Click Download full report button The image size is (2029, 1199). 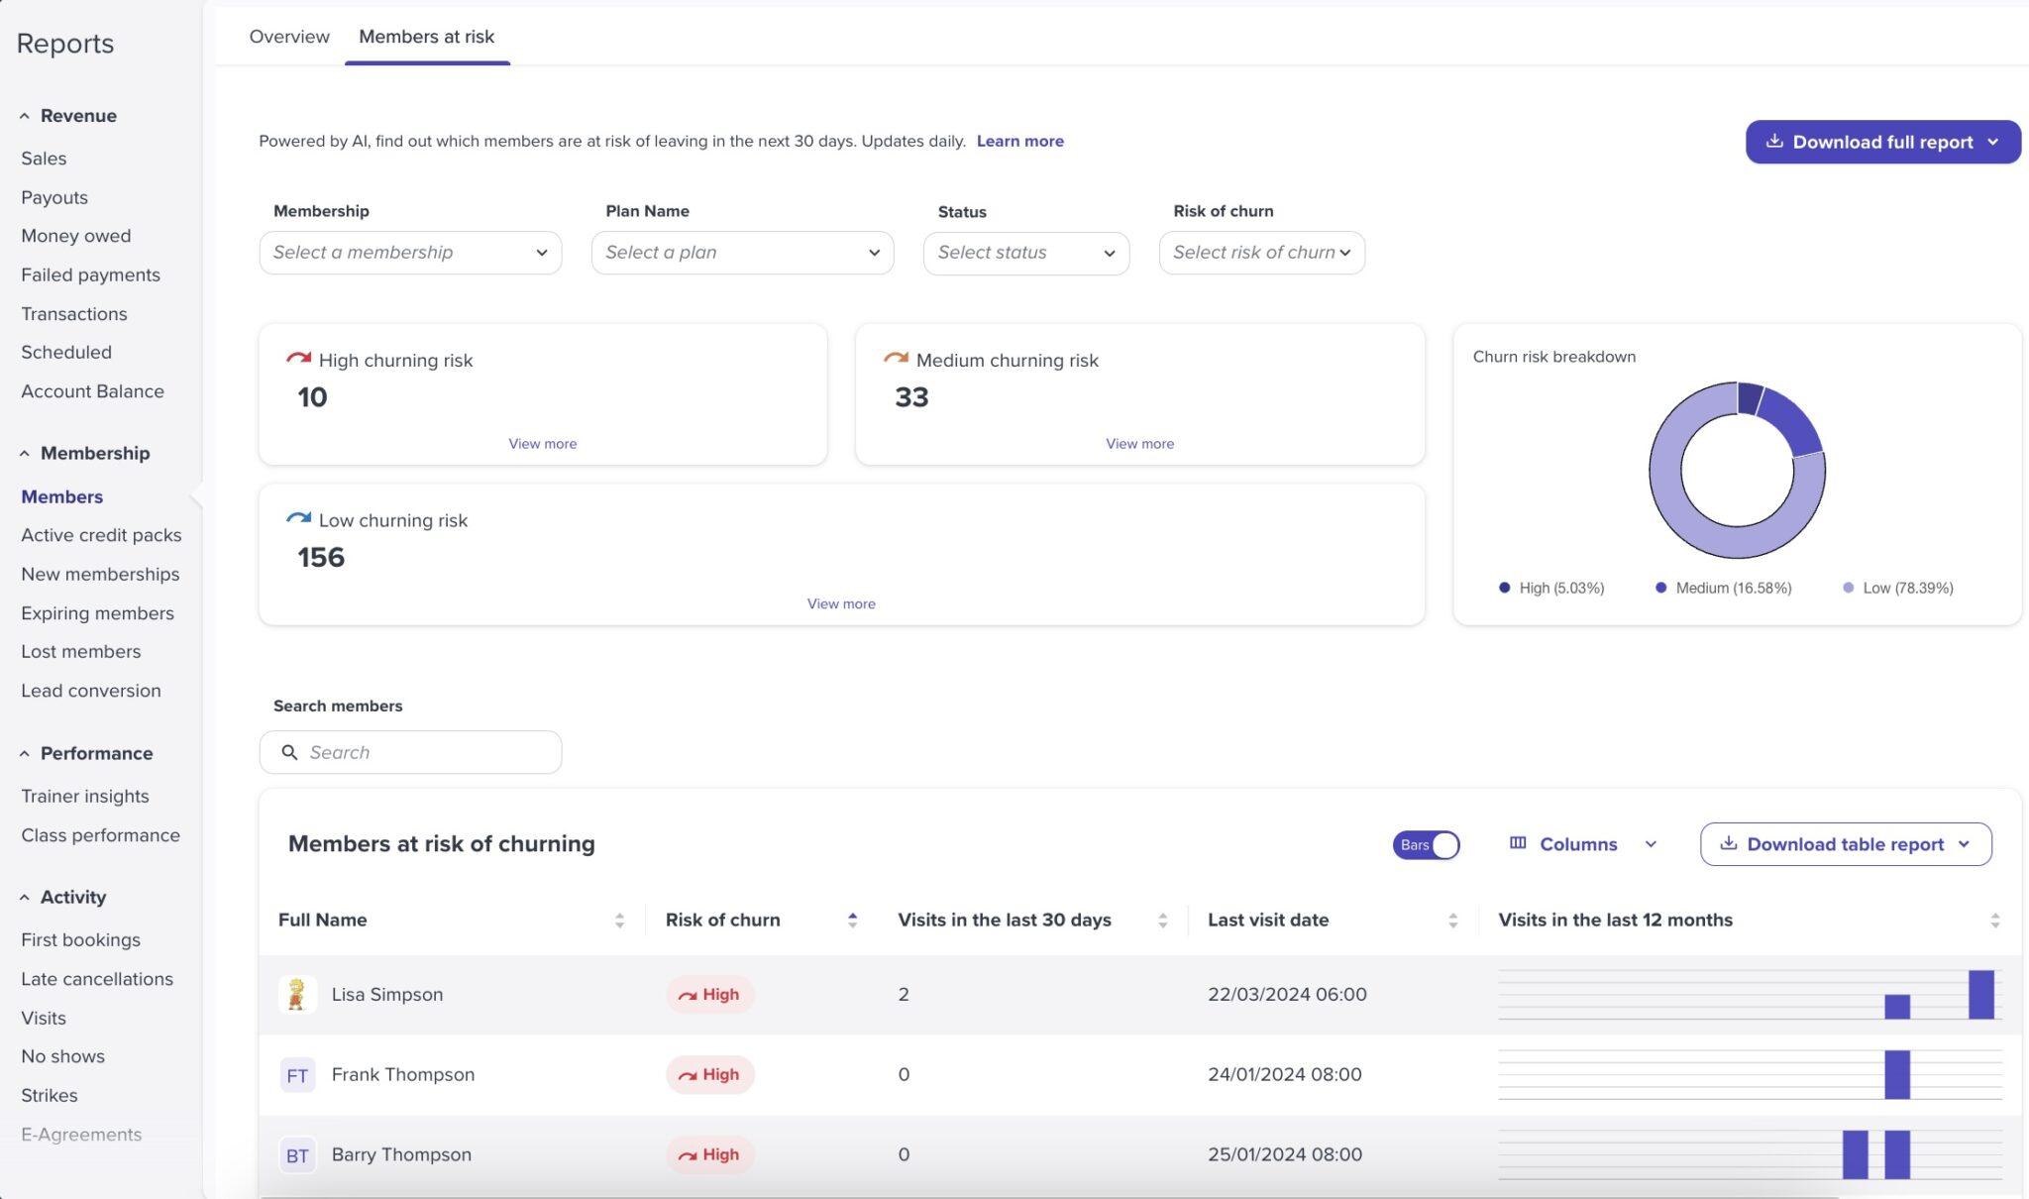coord(1881,142)
